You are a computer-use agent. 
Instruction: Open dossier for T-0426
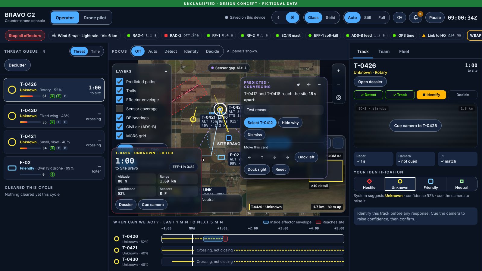[x=370, y=82]
